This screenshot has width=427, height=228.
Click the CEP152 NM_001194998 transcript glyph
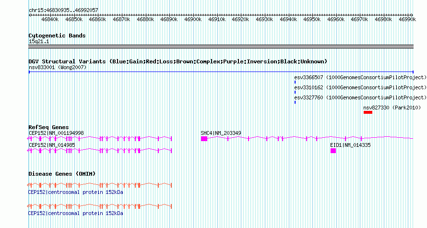(x=100, y=139)
